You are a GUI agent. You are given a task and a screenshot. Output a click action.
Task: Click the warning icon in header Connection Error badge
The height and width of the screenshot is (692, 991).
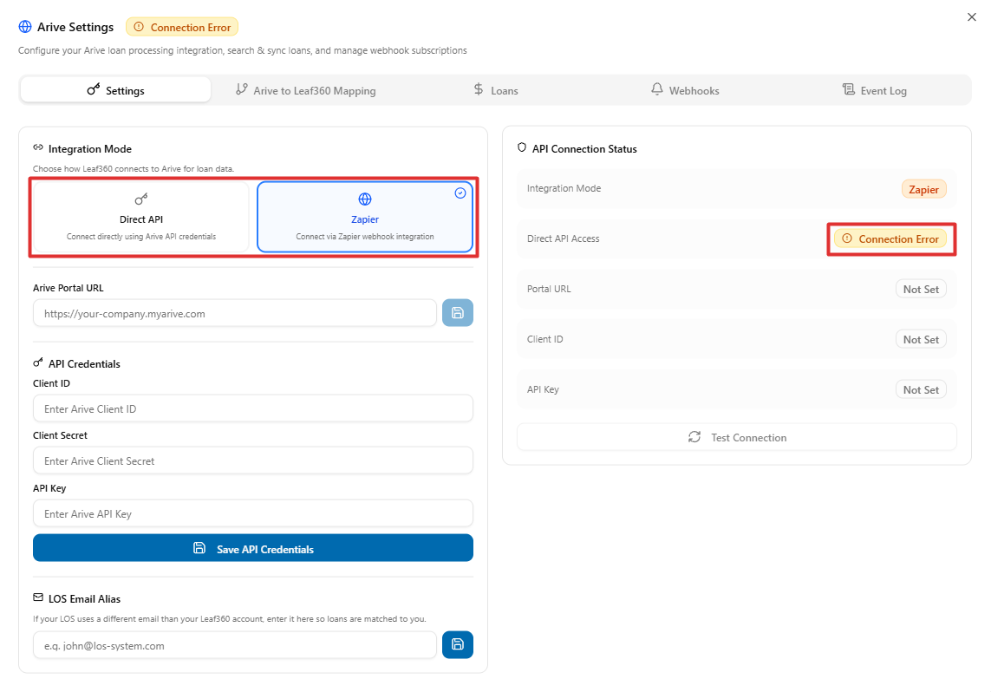[x=139, y=27]
